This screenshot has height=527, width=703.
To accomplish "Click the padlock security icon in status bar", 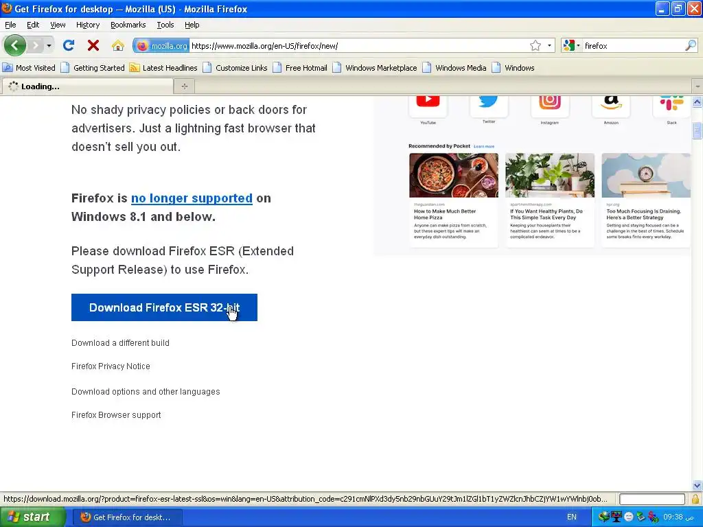I will (x=695, y=499).
